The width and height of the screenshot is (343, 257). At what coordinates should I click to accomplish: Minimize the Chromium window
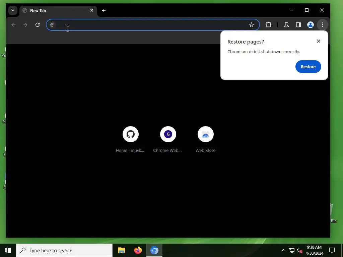291,10
